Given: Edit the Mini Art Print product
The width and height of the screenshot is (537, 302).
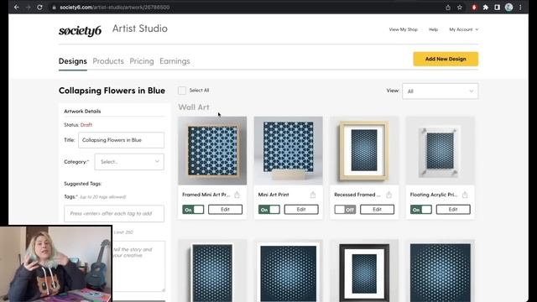Looking at the screenshot, I should tap(301, 210).
